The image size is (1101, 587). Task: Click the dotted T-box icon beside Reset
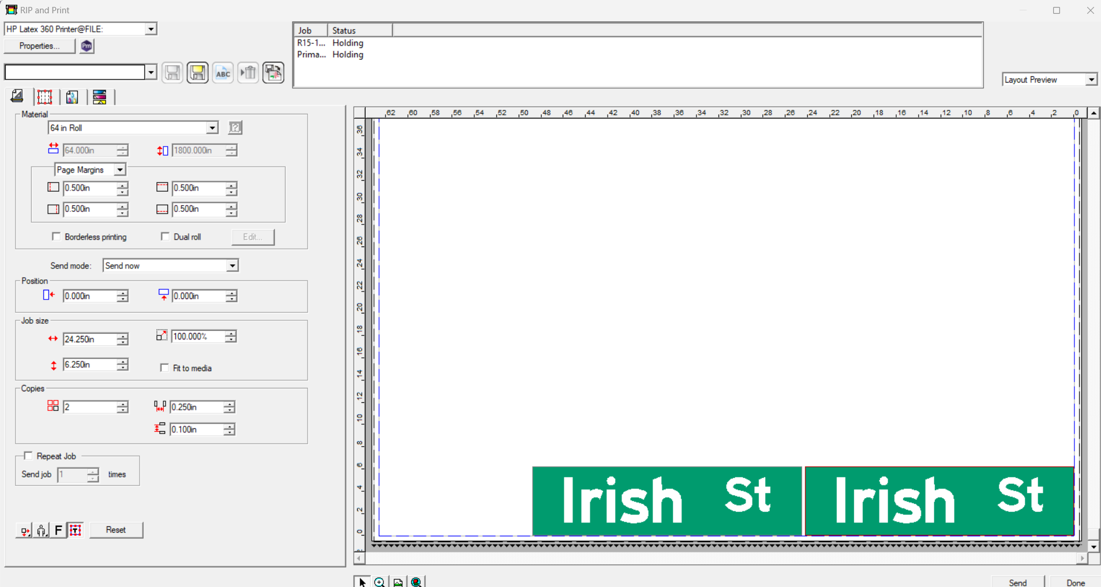point(76,530)
